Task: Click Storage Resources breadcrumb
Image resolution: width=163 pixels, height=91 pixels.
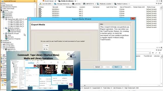Action: (x=63, y=4)
